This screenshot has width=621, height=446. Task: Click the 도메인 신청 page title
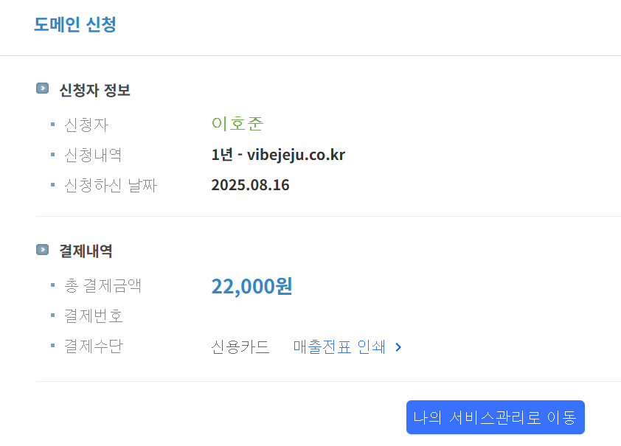pyautogui.click(x=75, y=24)
